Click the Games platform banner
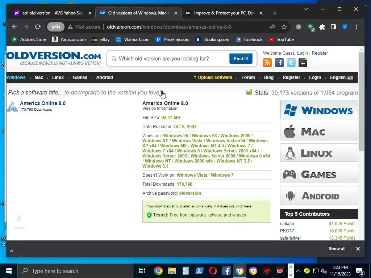This screenshot has height=278, width=371. [x=319, y=174]
